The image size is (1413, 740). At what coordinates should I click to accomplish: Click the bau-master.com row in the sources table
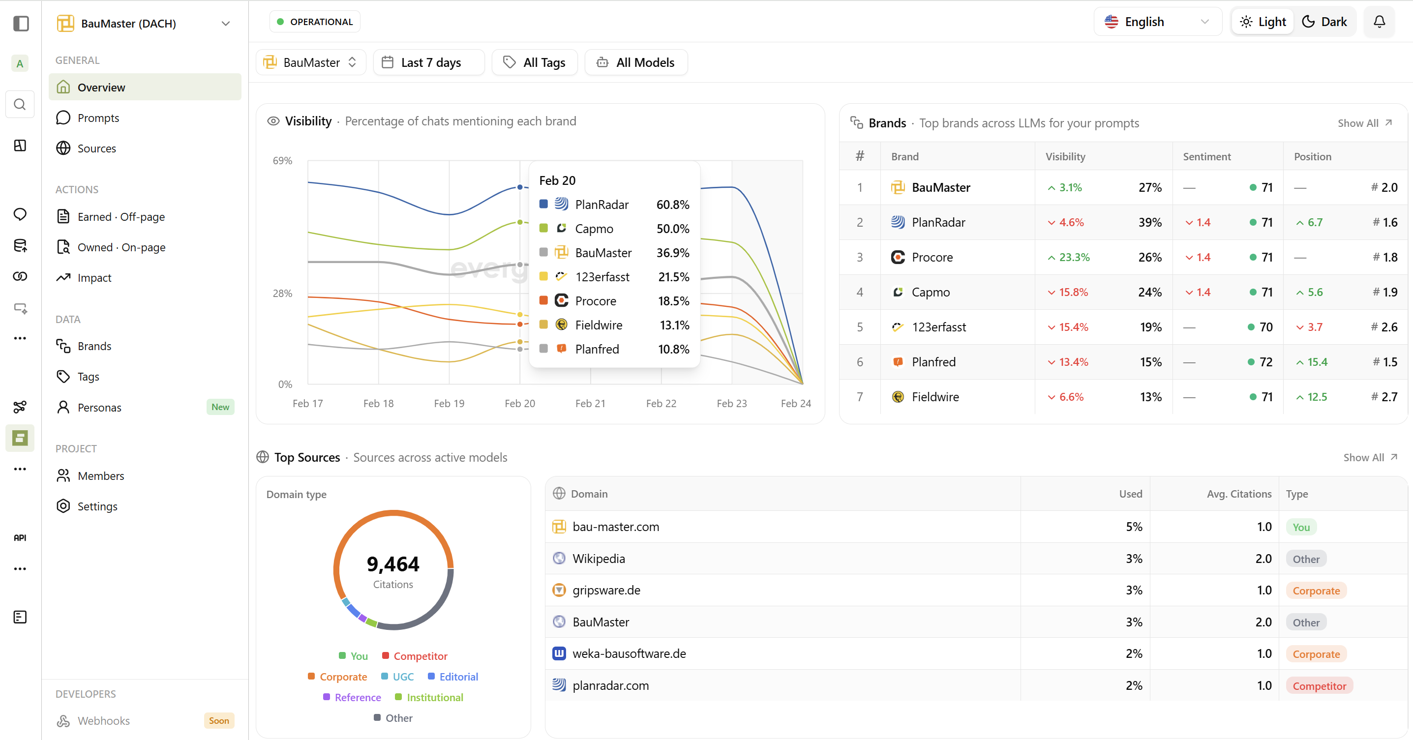[x=615, y=527]
